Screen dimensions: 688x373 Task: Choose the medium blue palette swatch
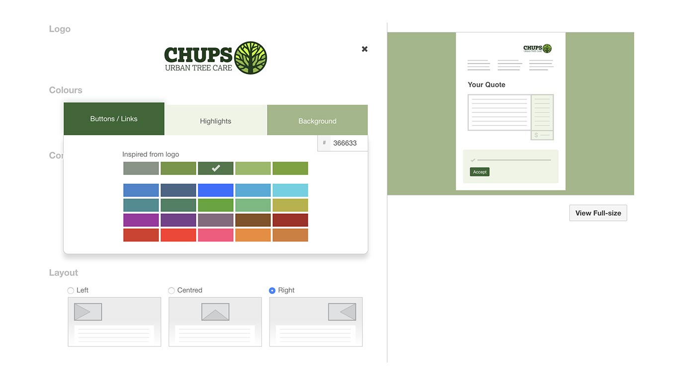141,190
